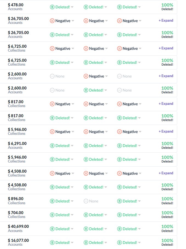Click last sad-face icon in $26,705.00 Negative row
This screenshot has width=186, height=249.
tap(119, 21)
